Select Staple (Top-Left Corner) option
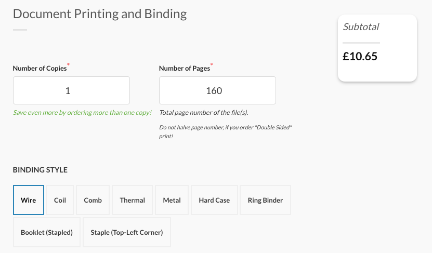The image size is (432, 253). [x=127, y=232]
